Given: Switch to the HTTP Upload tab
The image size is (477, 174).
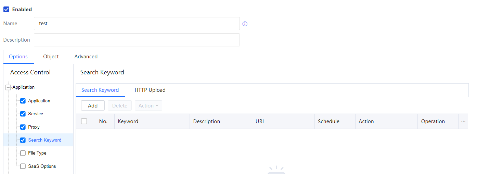Looking at the screenshot, I should (150, 90).
